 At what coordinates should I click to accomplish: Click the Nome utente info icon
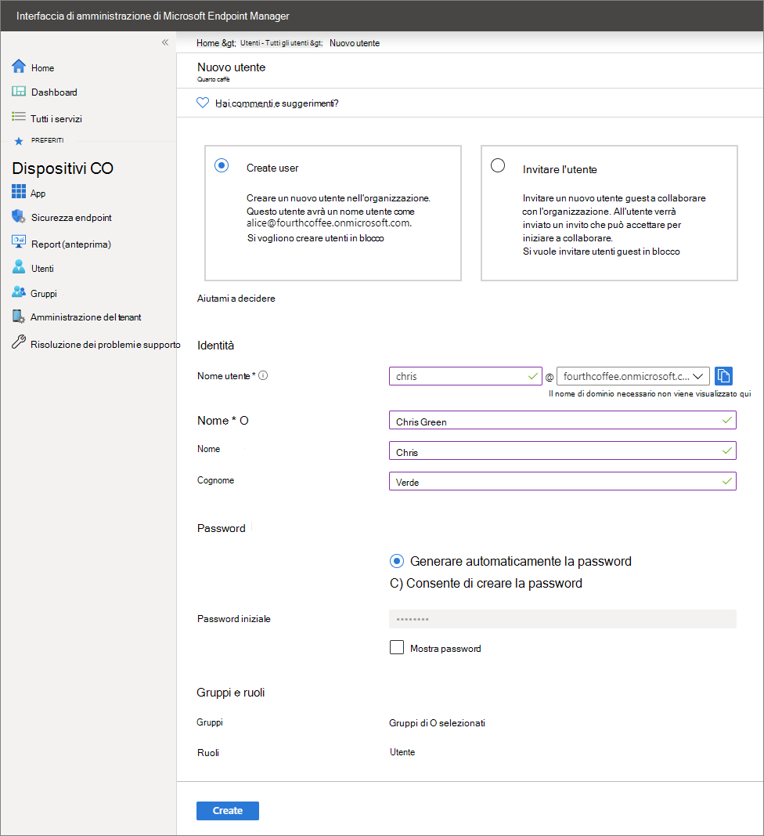263,375
